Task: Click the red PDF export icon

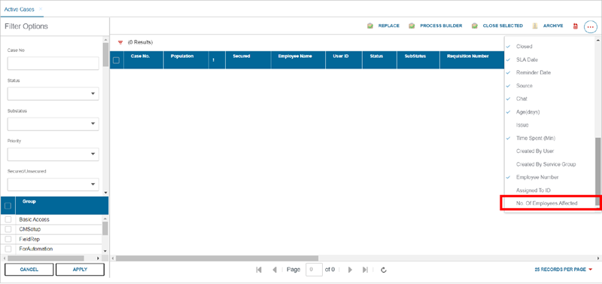Action: tap(575, 26)
